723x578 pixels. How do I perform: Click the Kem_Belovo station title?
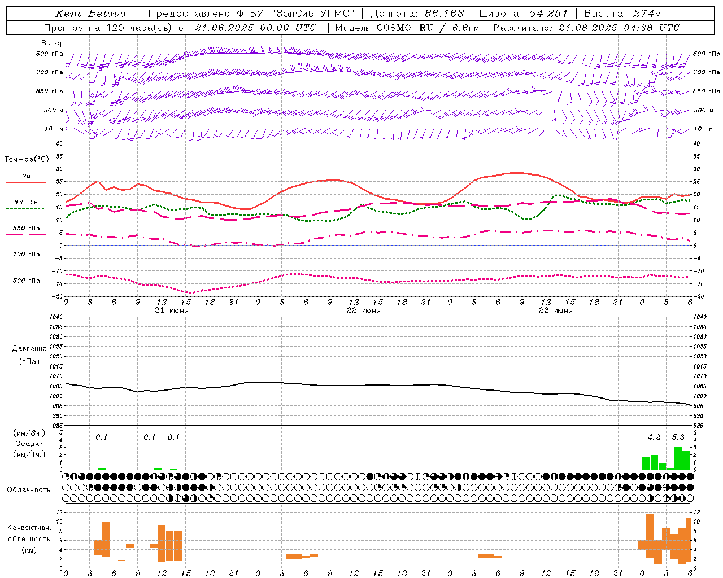coord(91,14)
